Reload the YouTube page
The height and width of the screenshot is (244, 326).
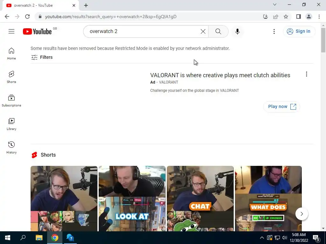pyautogui.click(x=27, y=17)
